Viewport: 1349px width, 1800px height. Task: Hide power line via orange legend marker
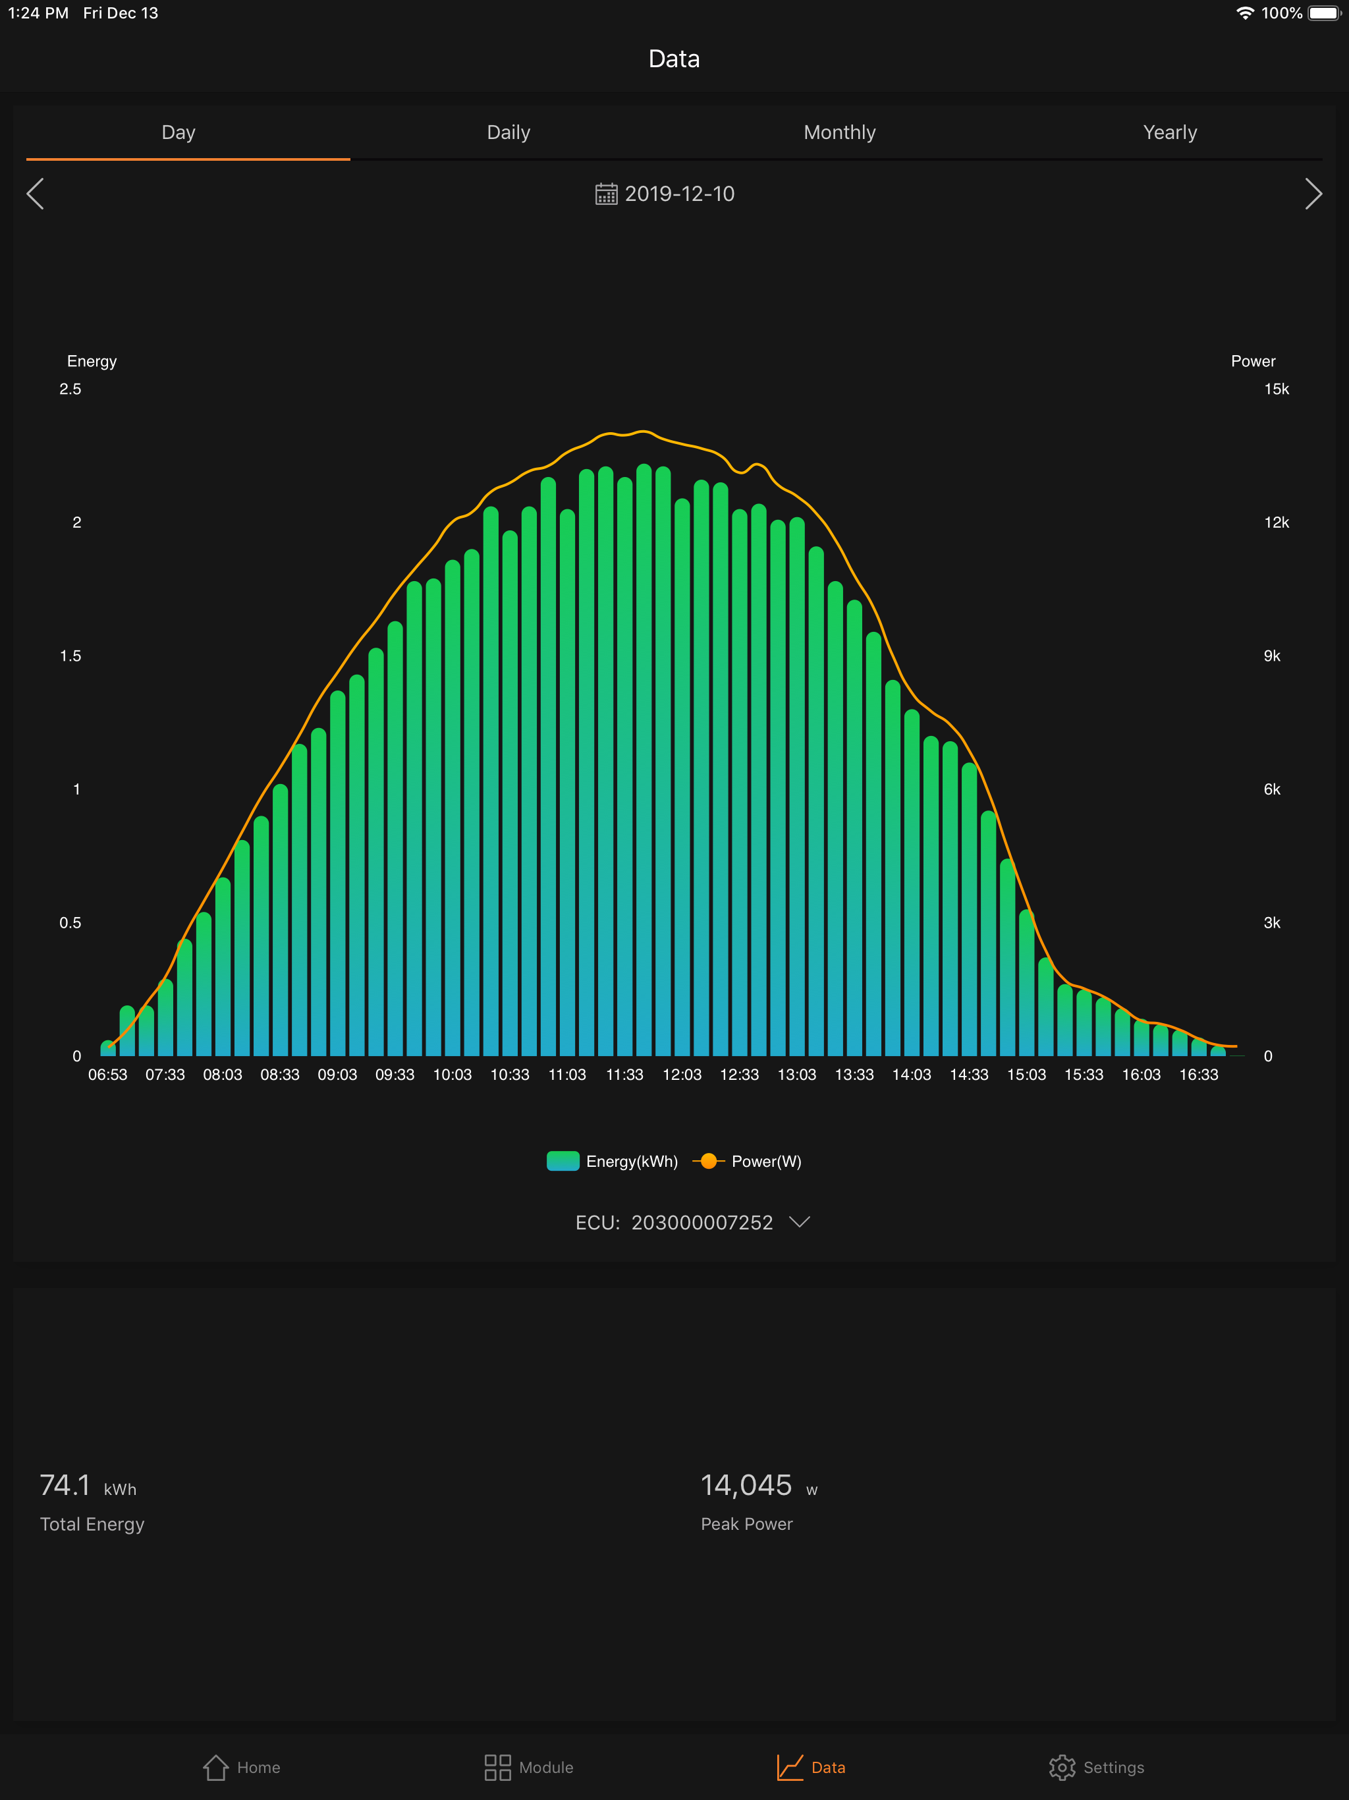coord(708,1161)
